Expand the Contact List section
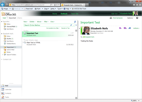The width and height of the screenshot is (142, 102). (x=2, y=59)
